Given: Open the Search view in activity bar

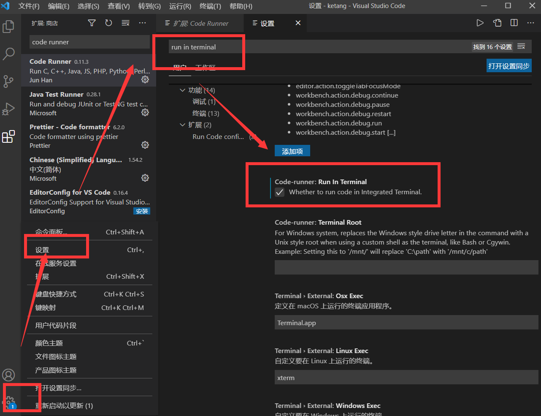Looking at the screenshot, I should 8,54.
